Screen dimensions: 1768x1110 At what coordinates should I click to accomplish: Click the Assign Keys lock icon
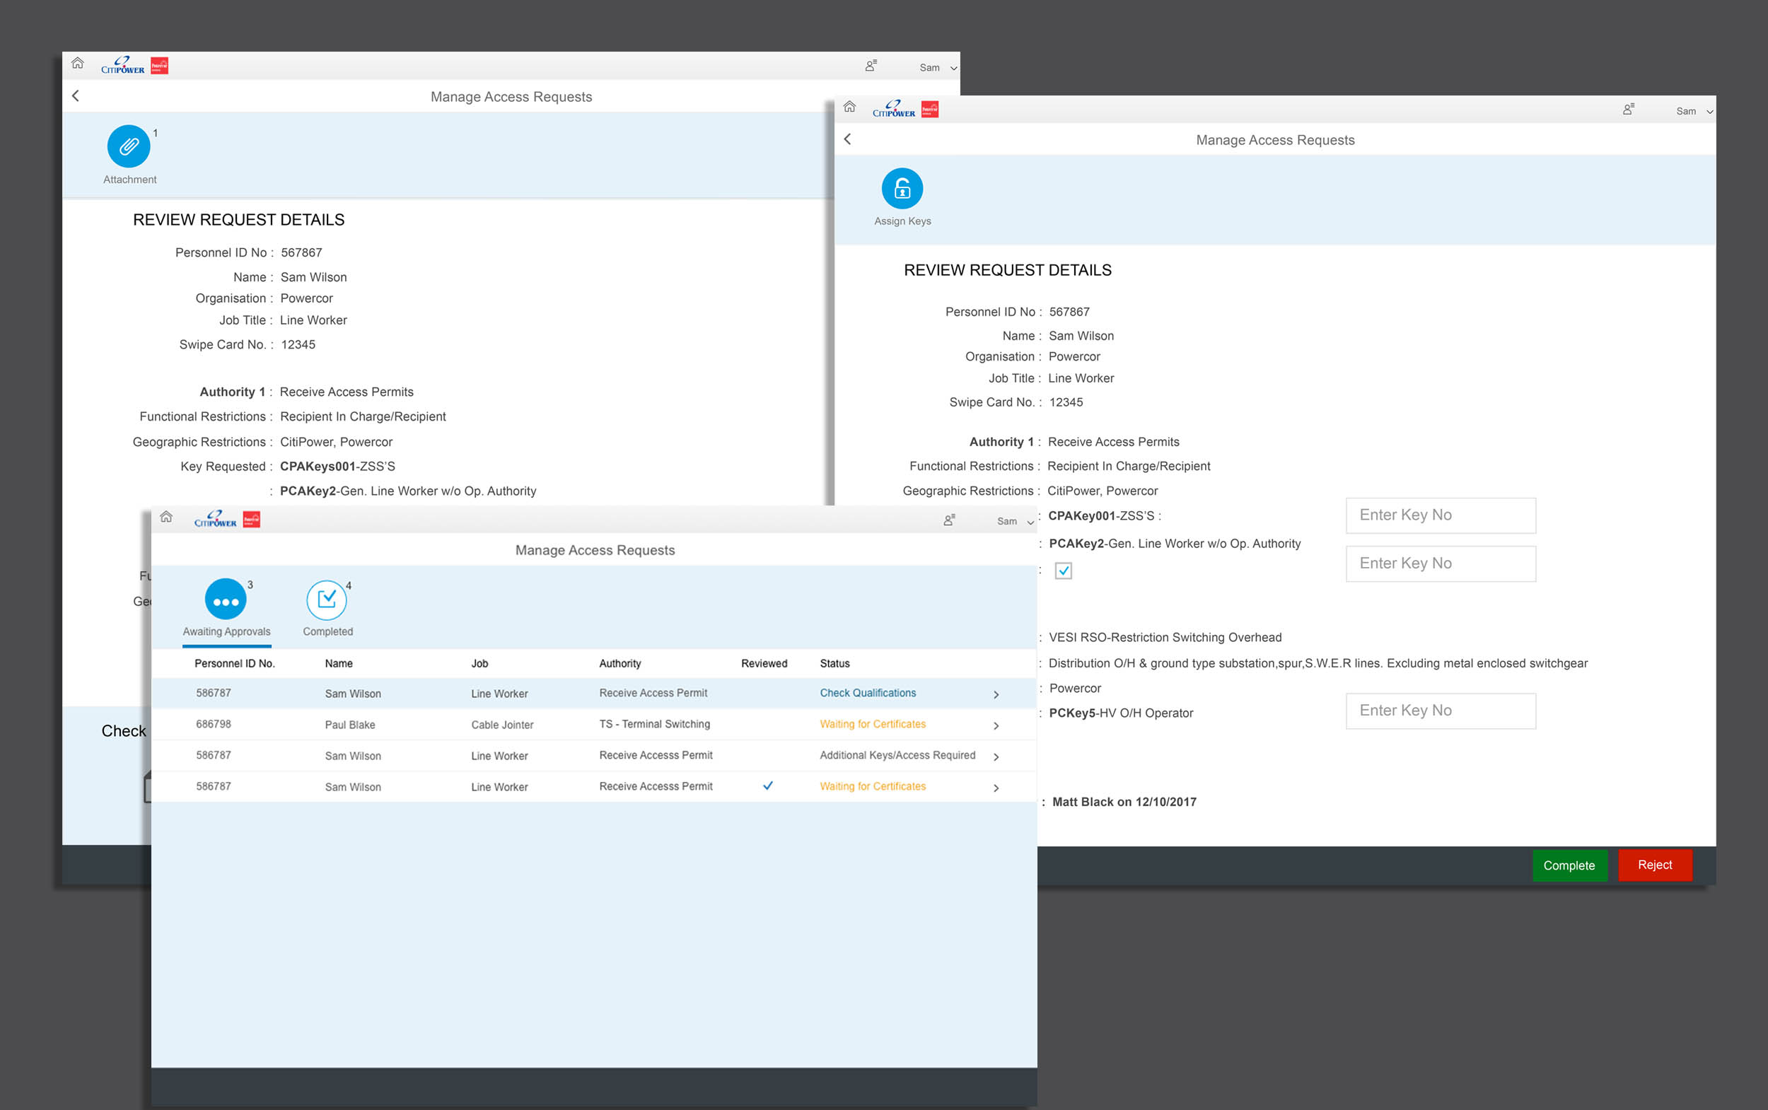tap(902, 189)
